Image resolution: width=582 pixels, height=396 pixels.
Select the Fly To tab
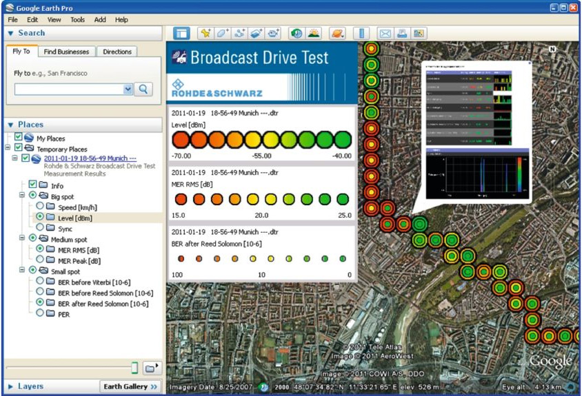tap(21, 51)
